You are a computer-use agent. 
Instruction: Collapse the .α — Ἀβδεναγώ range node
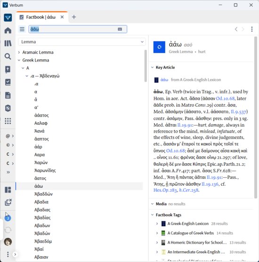click(27, 76)
